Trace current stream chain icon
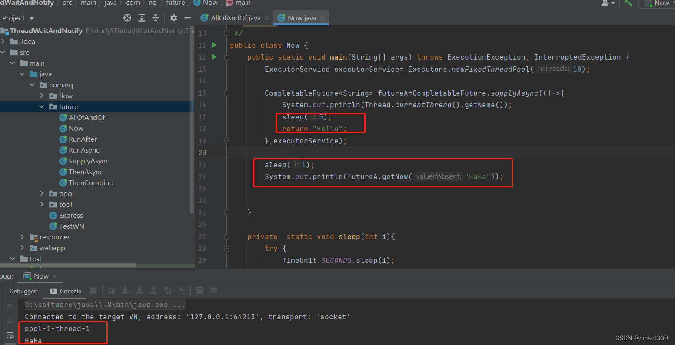This screenshot has width=675, height=345. click(214, 291)
